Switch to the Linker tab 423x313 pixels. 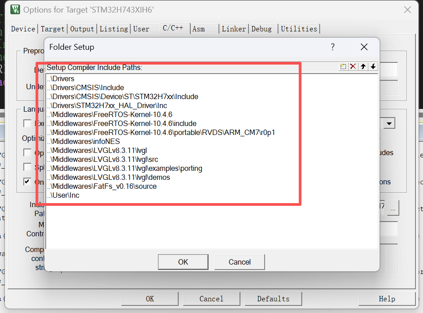click(234, 29)
